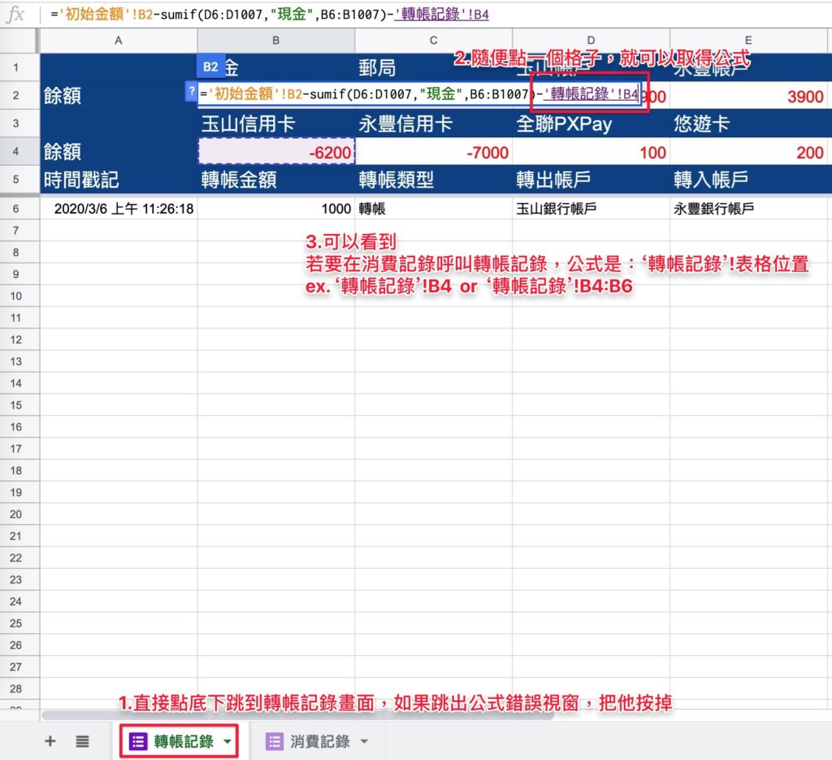This screenshot has width=832, height=760.
Task: Click the in-cell formula editor in B2
Action: [419, 94]
